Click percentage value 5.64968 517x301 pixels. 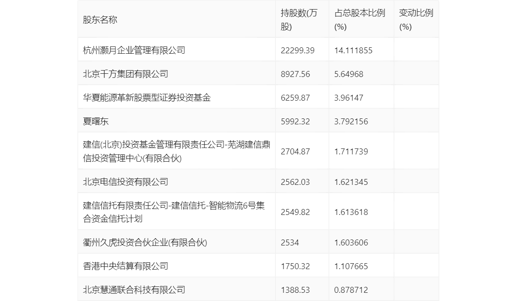click(348, 74)
